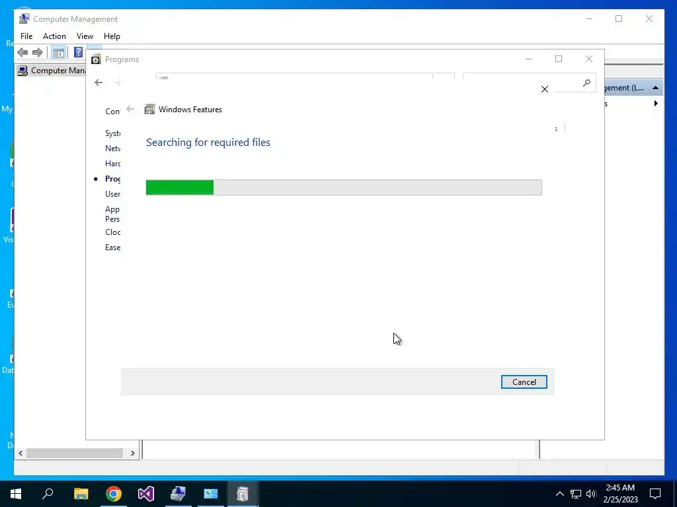Open the Ease of Access sidebar link
677x507 pixels.
point(112,248)
